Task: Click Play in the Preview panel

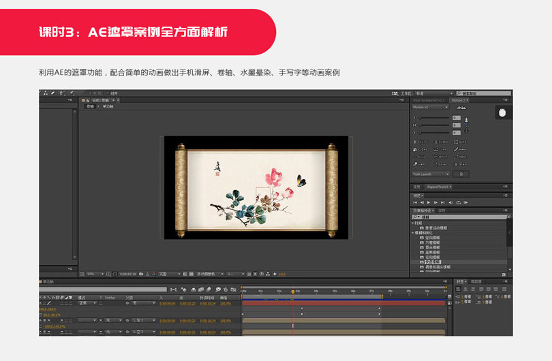Action: coord(429,203)
